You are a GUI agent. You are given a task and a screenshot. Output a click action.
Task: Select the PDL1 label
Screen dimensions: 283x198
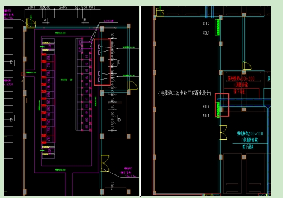coord(206,116)
